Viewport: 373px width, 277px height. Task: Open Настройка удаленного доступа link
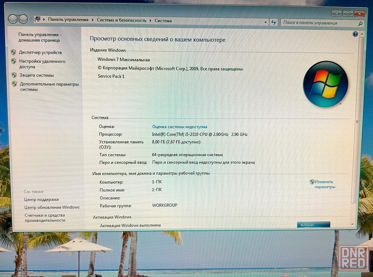tap(42, 64)
